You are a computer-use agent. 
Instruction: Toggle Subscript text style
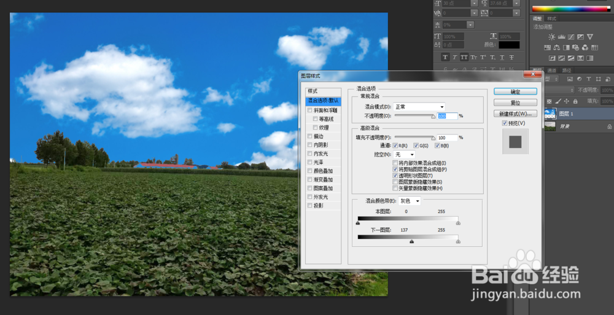coord(492,57)
